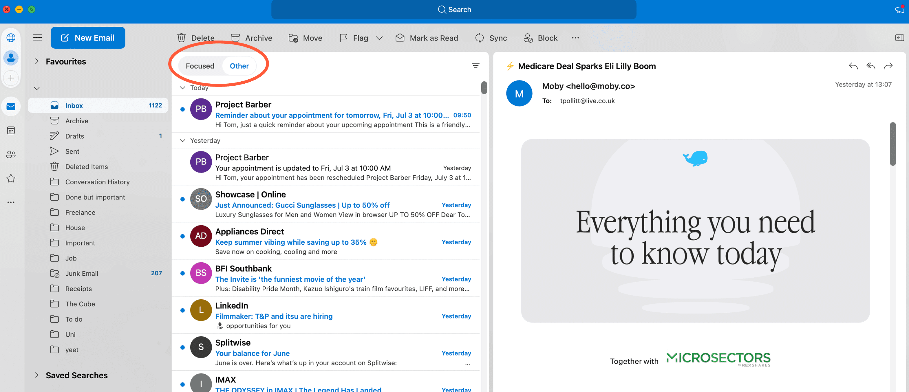Image resolution: width=909 pixels, height=392 pixels.
Task: Move the selected email to a folder
Action: tap(306, 38)
